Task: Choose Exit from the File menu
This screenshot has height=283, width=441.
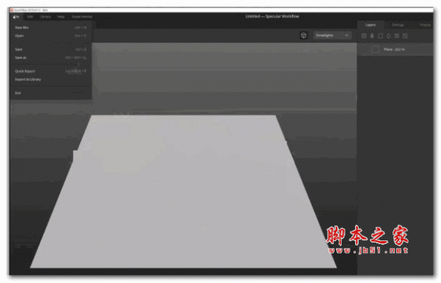Action: 51,93
